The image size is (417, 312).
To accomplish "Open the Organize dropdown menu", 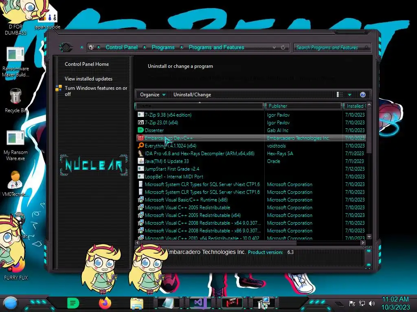I will (x=153, y=95).
